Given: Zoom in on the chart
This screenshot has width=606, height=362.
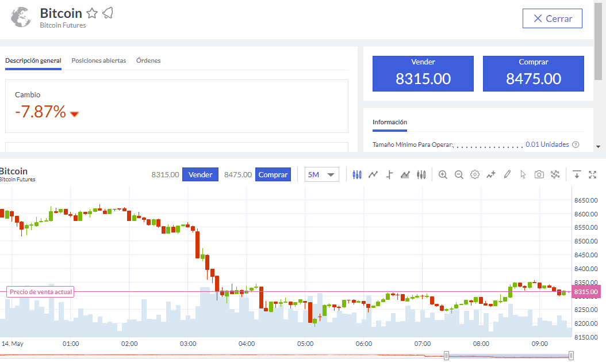Looking at the screenshot, I should tap(443, 174).
